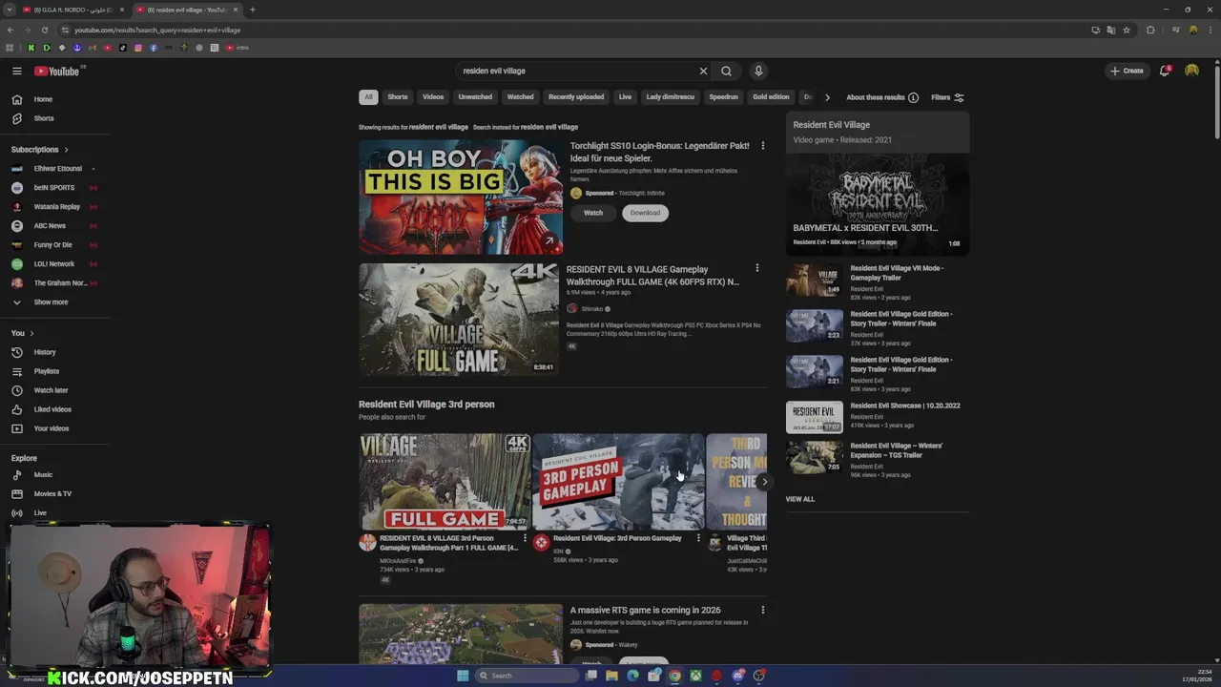Click the magnifier search button
Image resolution: width=1221 pixels, height=687 pixels.
[x=726, y=71]
